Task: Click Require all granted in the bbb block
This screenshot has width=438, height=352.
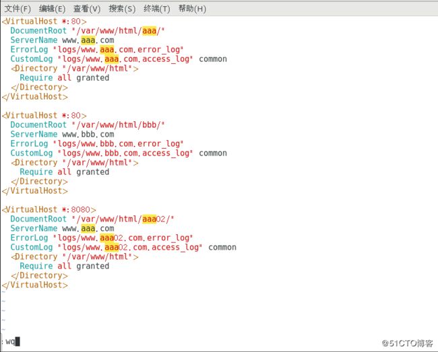Action: point(64,172)
